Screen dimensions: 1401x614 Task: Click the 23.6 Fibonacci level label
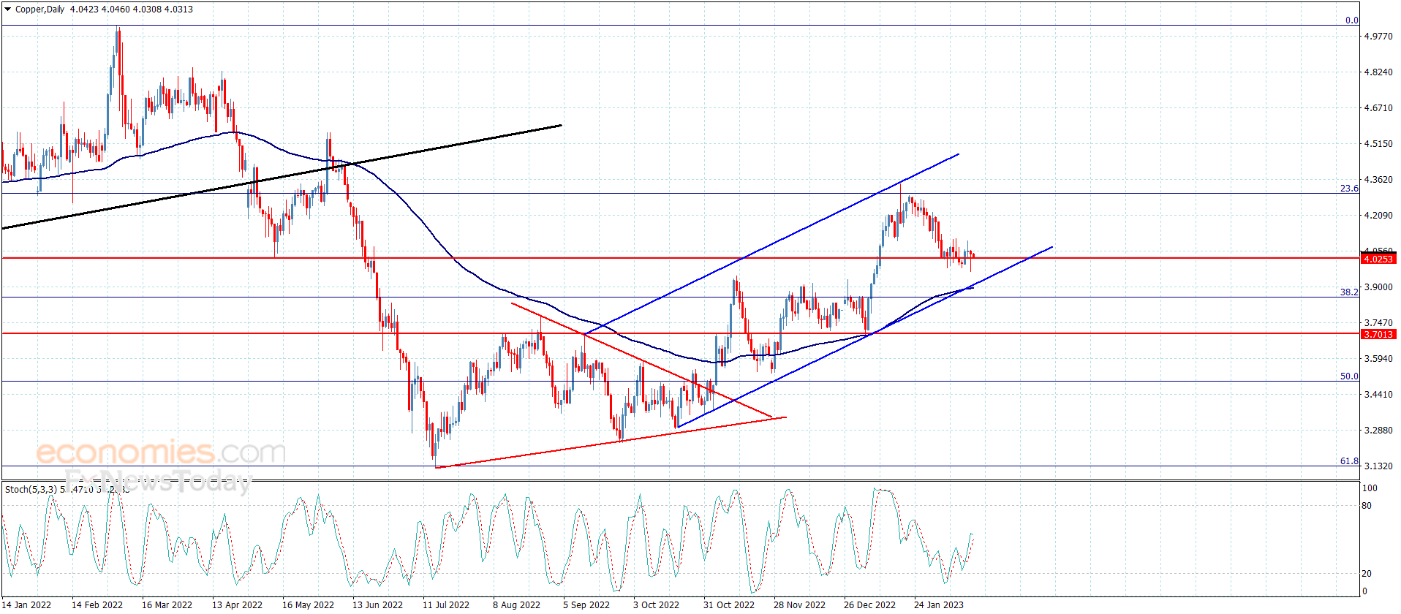(x=1349, y=189)
